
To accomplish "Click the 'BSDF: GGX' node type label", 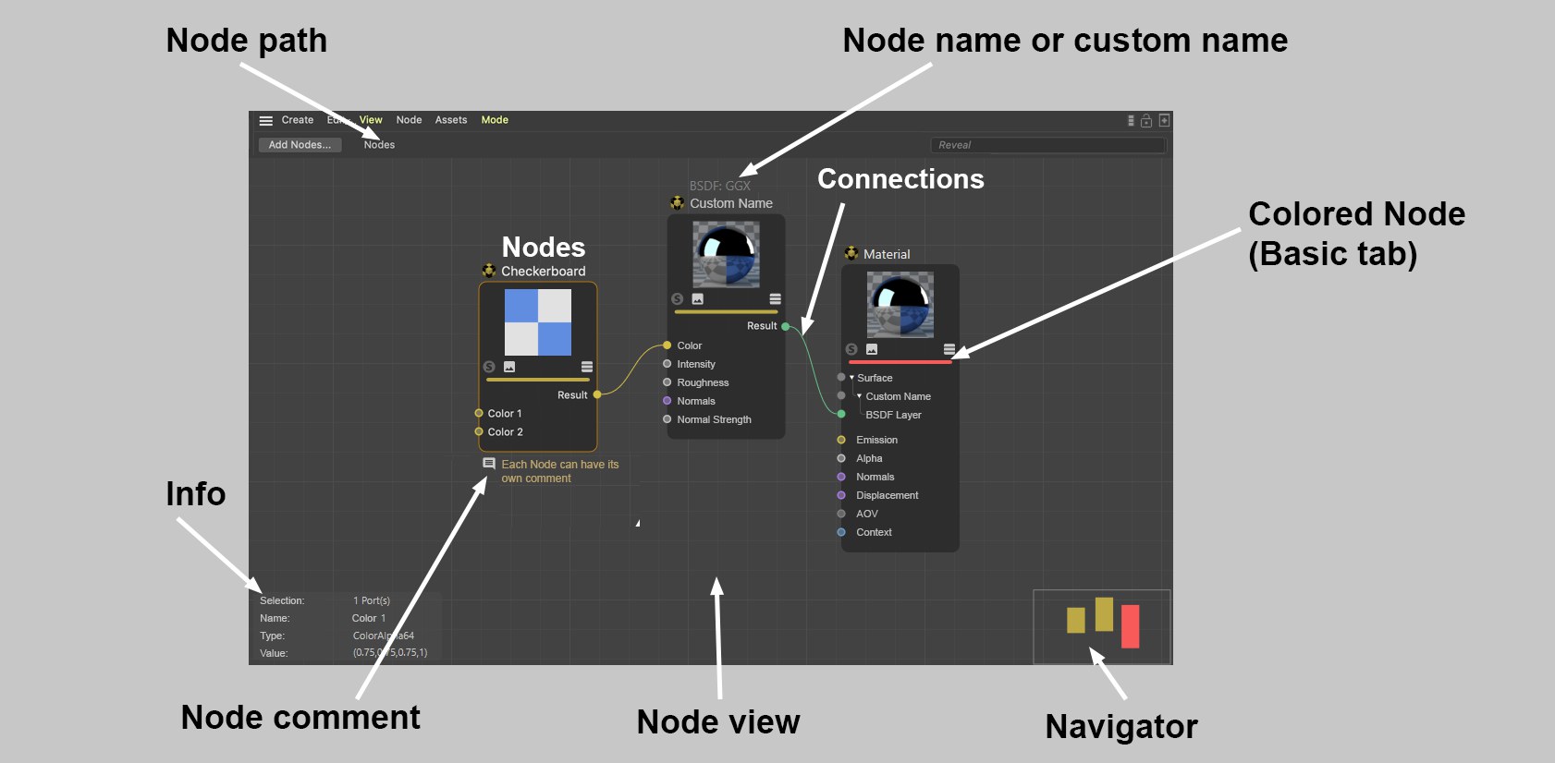I will point(720,186).
